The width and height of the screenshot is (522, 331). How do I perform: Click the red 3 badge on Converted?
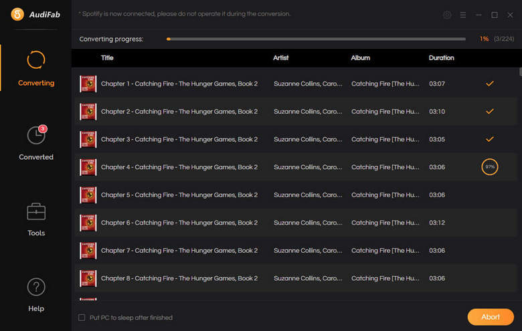43,129
